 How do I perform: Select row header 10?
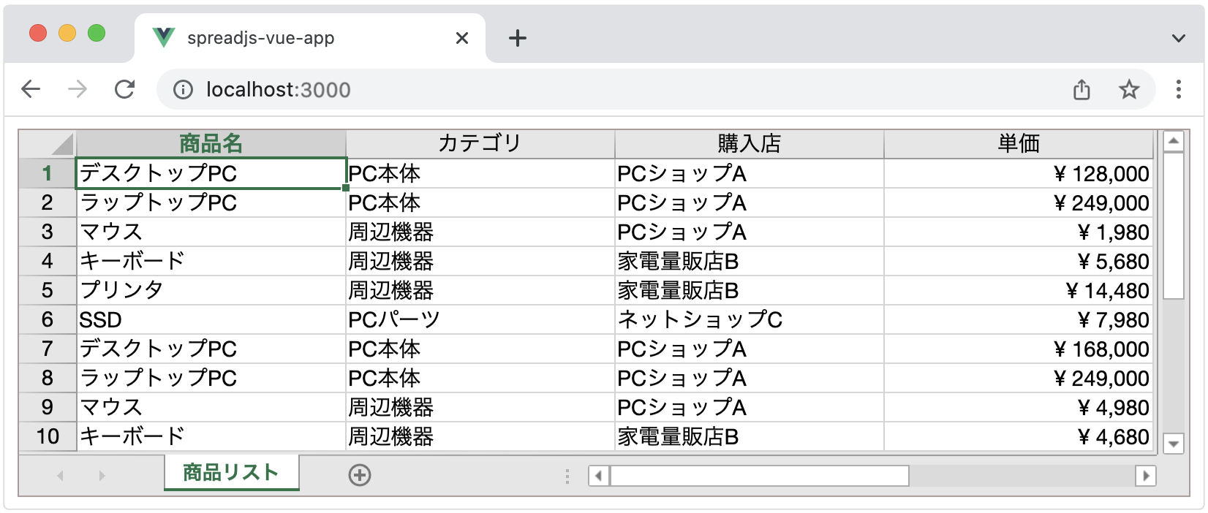pos(48,436)
